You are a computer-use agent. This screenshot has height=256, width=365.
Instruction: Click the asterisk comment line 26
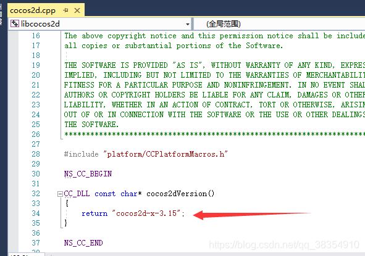point(214,134)
